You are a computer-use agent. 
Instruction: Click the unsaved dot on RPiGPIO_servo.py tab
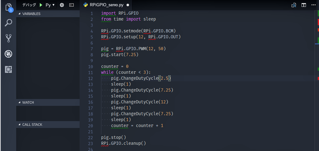128,5
